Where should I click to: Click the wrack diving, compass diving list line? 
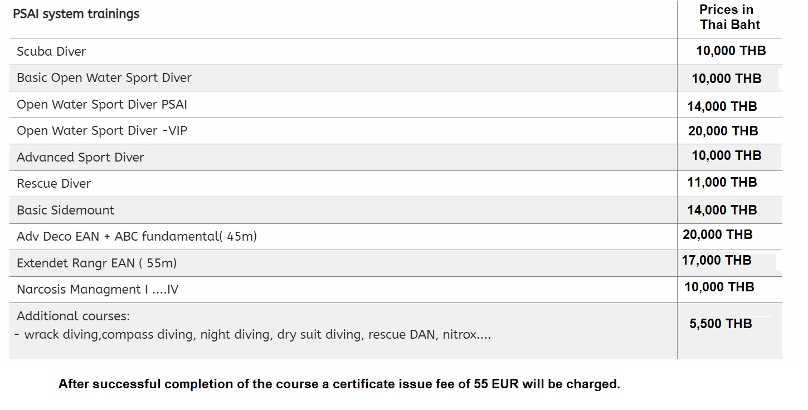pyautogui.click(x=254, y=335)
